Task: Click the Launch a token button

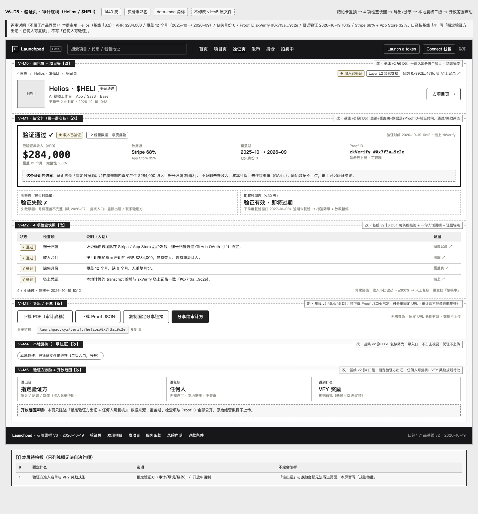Action: [x=402, y=49]
